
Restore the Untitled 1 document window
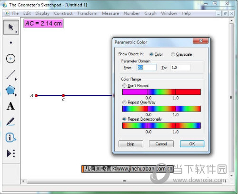point(225,14)
